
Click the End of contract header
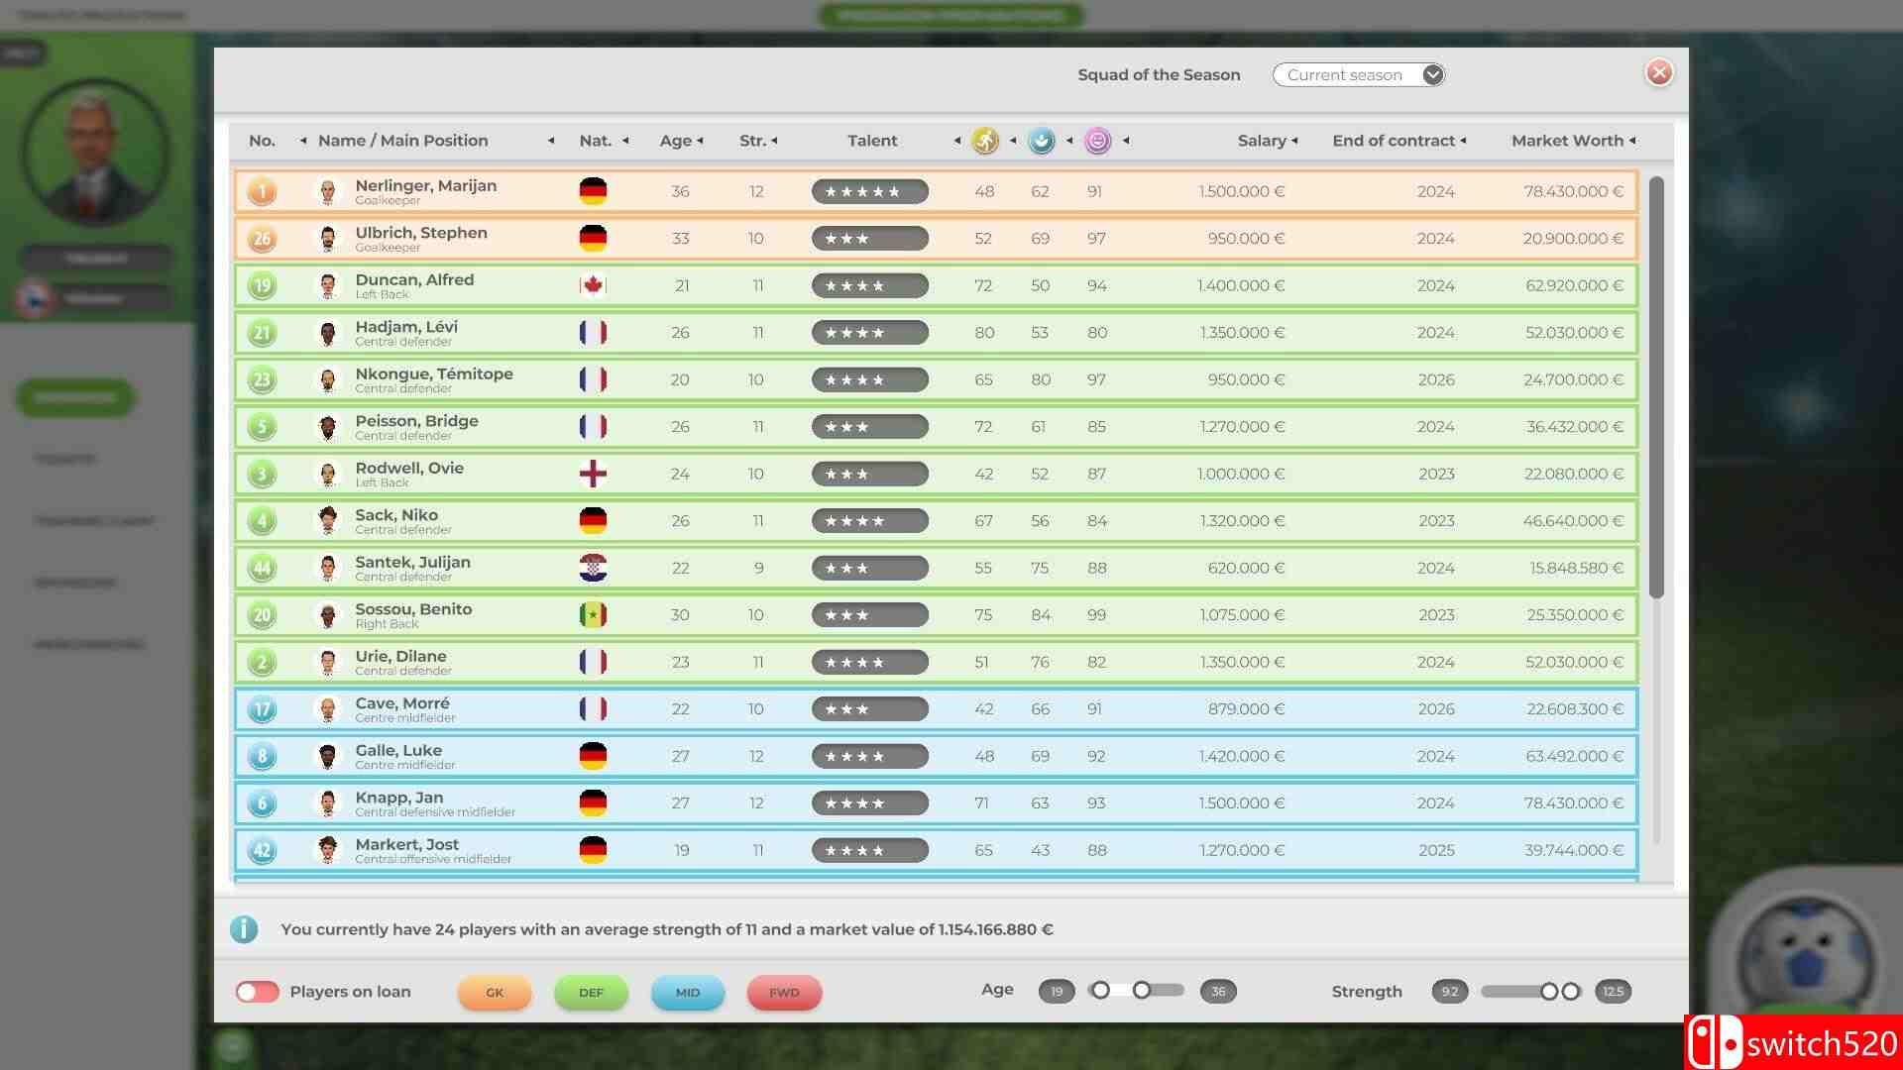pyautogui.click(x=1393, y=141)
